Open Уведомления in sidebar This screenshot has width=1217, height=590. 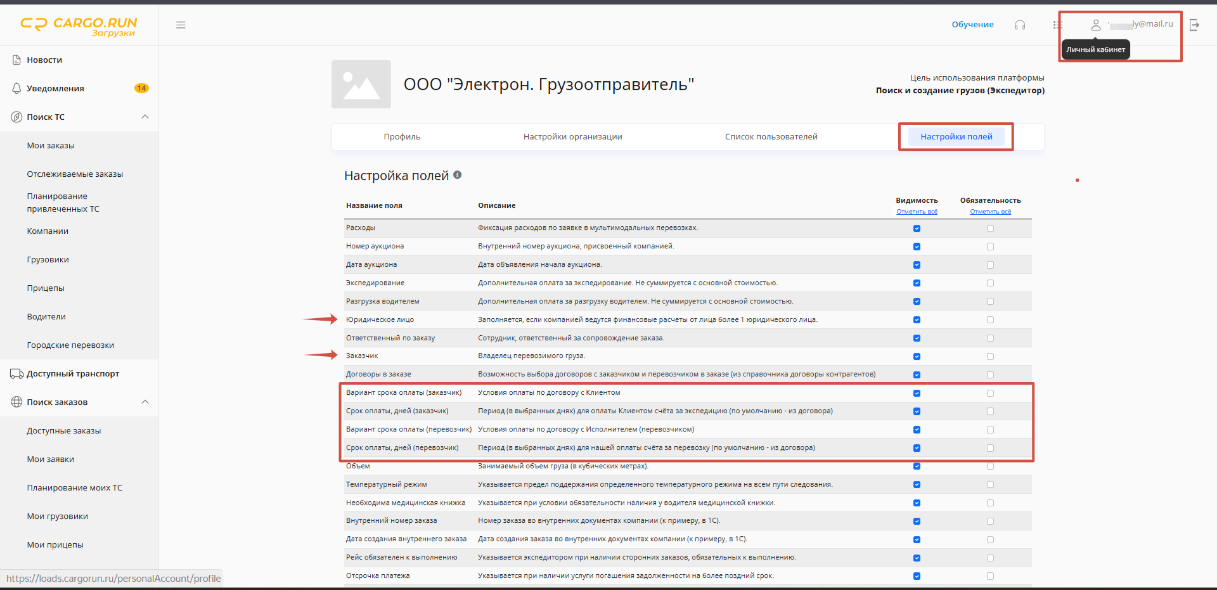(55, 88)
